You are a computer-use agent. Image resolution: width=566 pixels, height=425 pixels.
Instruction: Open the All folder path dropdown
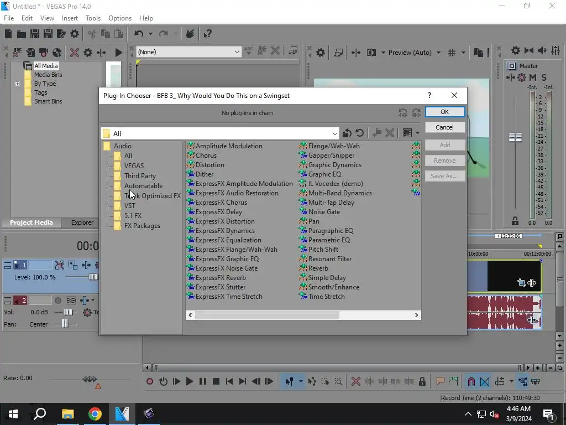(x=334, y=134)
